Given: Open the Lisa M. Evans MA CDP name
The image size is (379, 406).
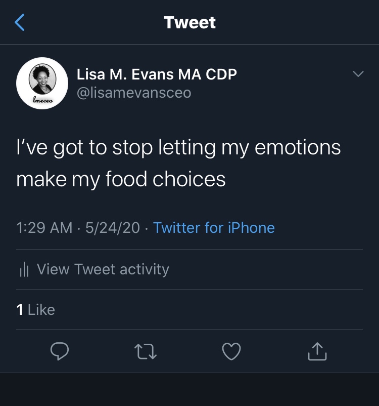Looking at the screenshot, I should click(157, 74).
